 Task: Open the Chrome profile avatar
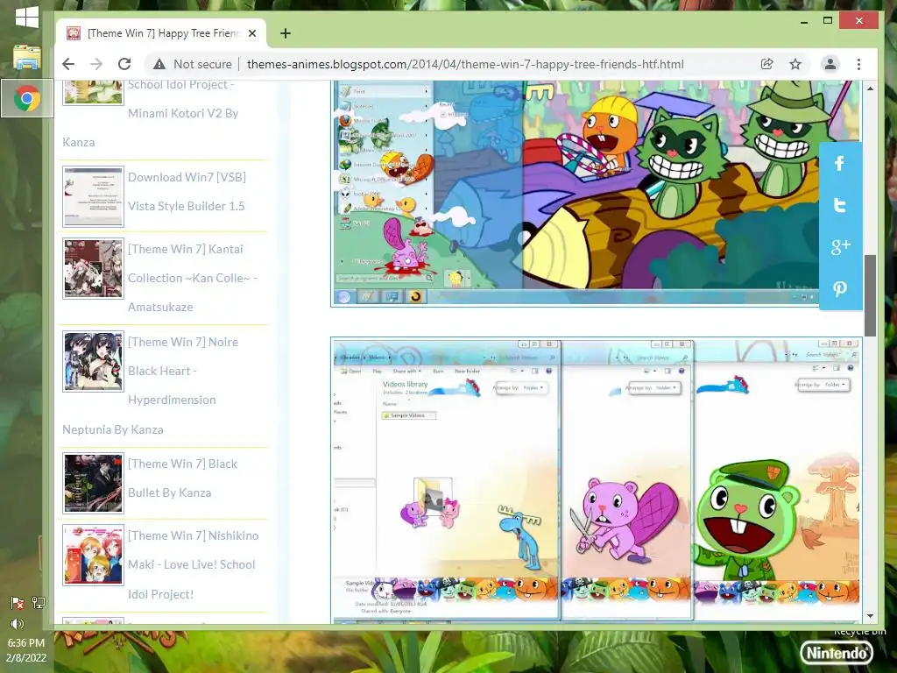point(830,64)
